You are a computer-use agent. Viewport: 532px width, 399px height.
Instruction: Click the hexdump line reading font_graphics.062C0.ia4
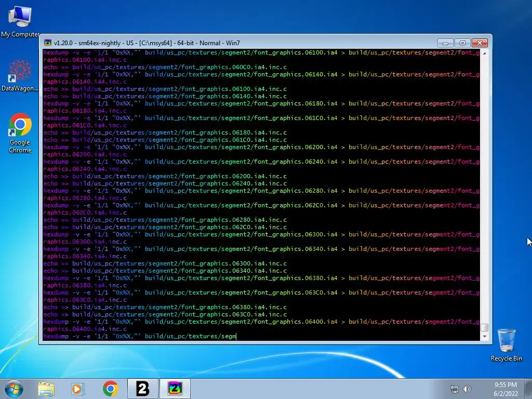(261, 205)
